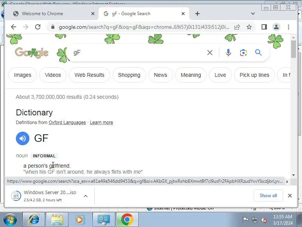Image resolution: width=302 pixels, height=227 pixels.
Task: Open Google Lens image search icon
Action: click(x=243, y=53)
